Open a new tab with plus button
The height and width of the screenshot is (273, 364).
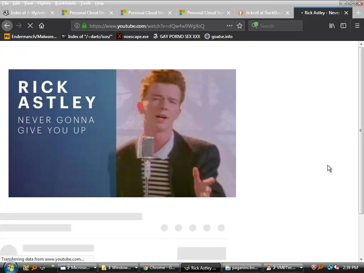358,13
